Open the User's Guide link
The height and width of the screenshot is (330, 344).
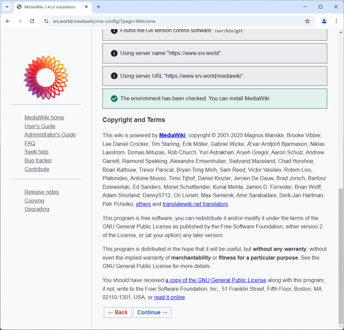[40, 126]
